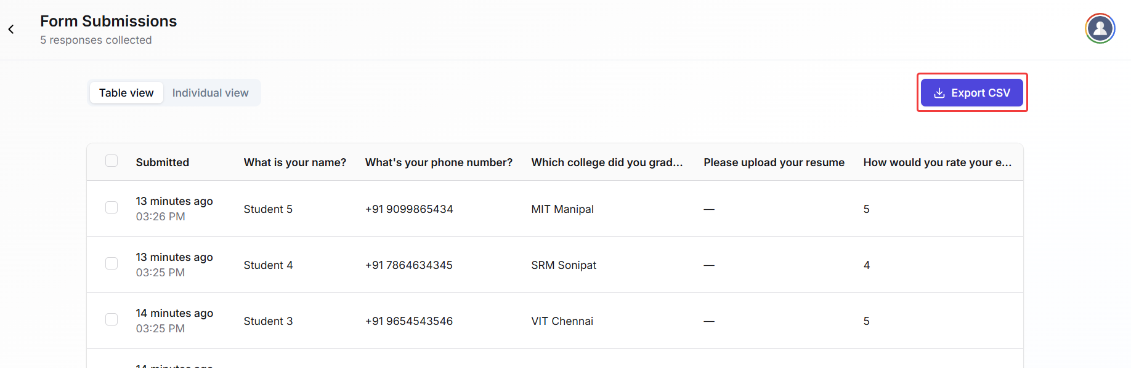The image size is (1131, 368).
Task: Click the "Please upload your resume" header
Action: tap(774, 162)
